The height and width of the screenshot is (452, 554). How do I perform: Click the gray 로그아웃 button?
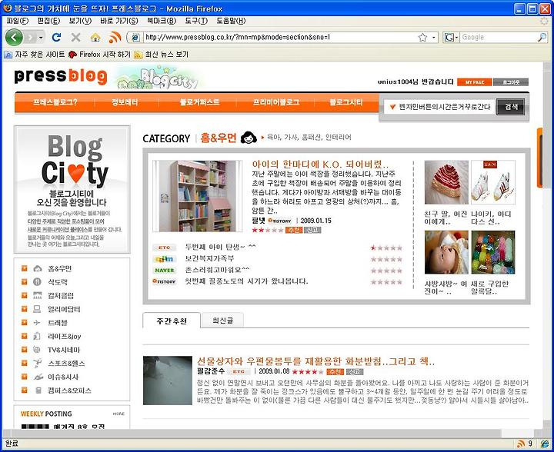point(511,82)
